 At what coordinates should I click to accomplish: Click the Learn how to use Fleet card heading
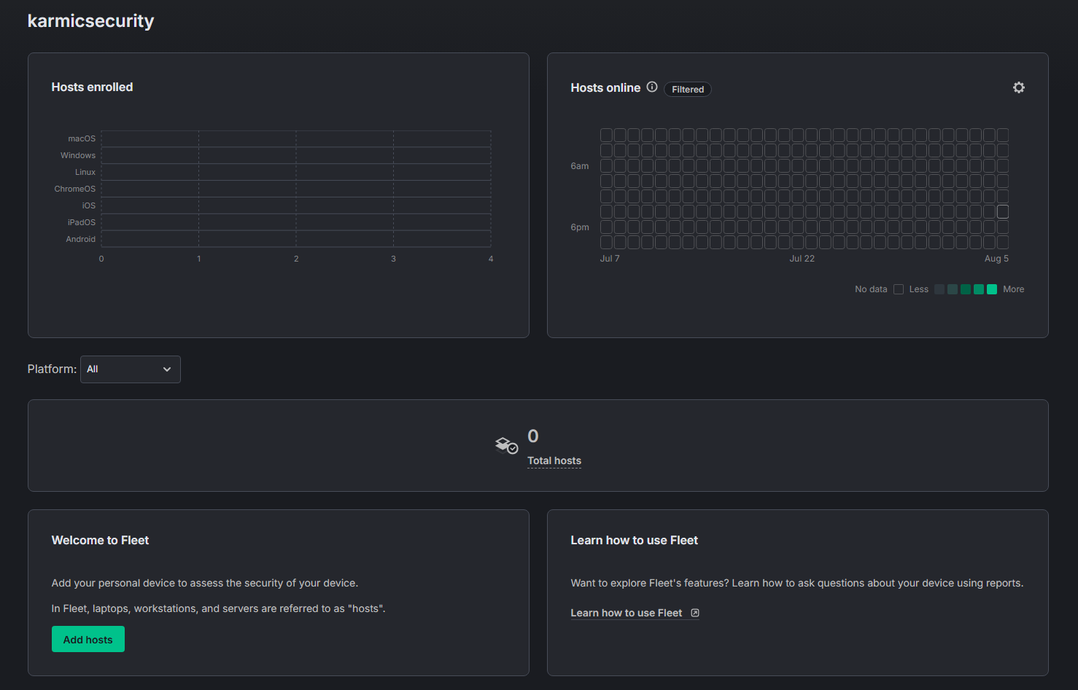click(635, 540)
